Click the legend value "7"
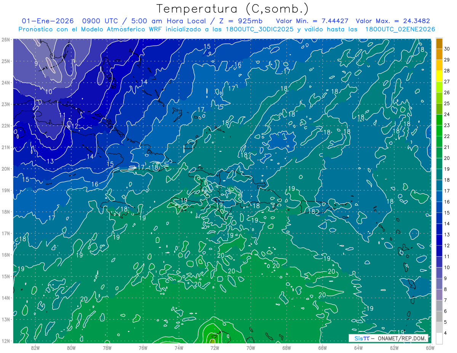 pyautogui.click(x=446, y=300)
